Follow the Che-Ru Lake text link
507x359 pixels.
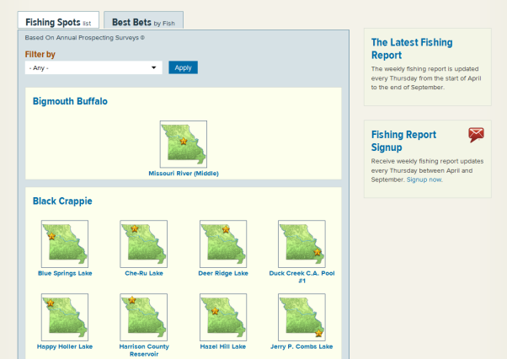144,273
